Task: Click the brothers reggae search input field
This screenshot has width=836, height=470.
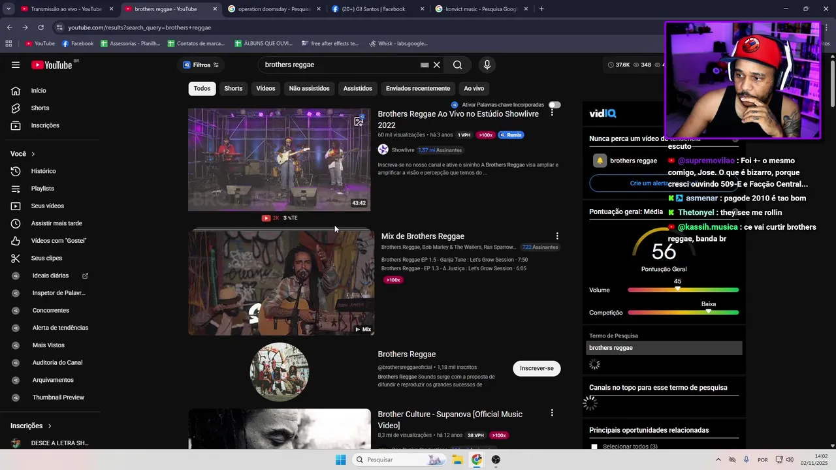Action: coord(340,65)
